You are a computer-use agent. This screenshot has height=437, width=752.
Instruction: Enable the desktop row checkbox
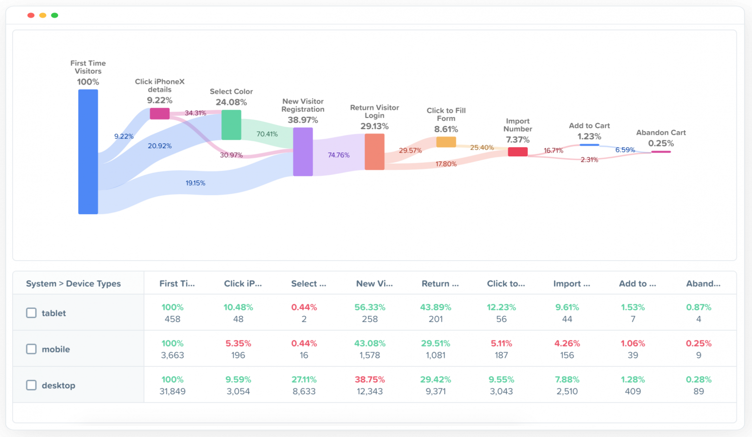[31, 385]
